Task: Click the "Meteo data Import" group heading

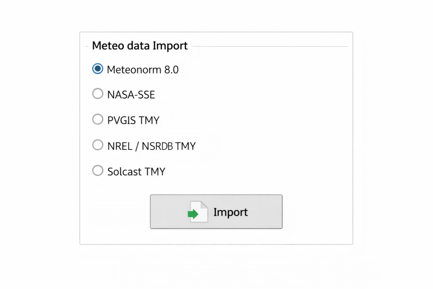Action: click(140, 46)
